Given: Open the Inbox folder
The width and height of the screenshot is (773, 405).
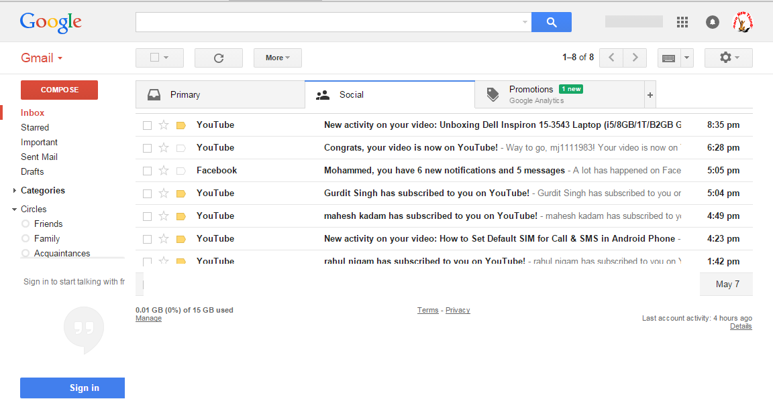Looking at the screenshot, I should (32, 112).
